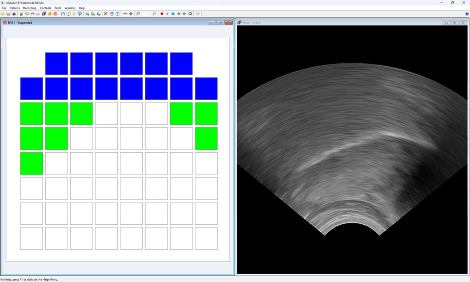Rewind using the double left arrow
This screenshot has height=282, width=470.
[179, 14]
